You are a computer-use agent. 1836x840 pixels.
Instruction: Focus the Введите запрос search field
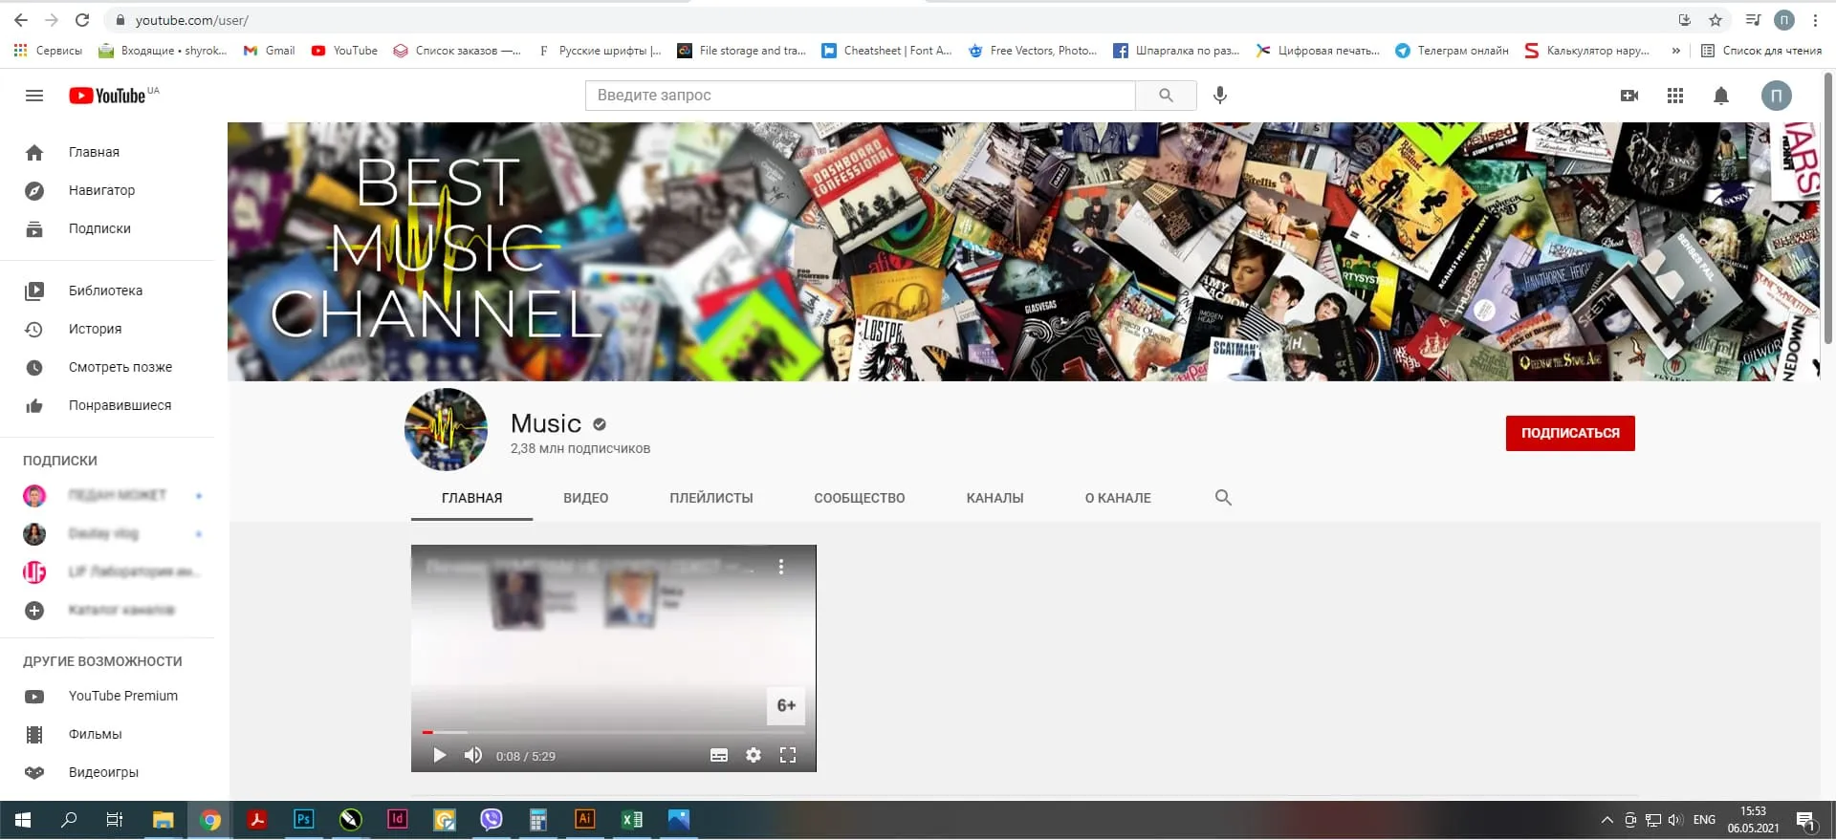(860, 96)
